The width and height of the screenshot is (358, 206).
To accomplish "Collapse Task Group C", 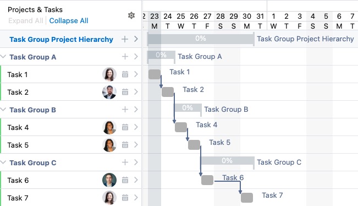I will tap(3, 162).
